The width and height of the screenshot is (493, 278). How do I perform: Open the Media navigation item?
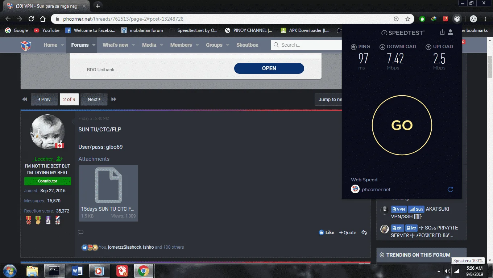149,45
